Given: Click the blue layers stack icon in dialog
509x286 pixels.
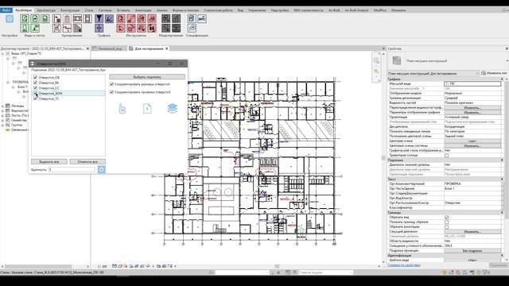Looking at the screenshot, I should [173, 108].
